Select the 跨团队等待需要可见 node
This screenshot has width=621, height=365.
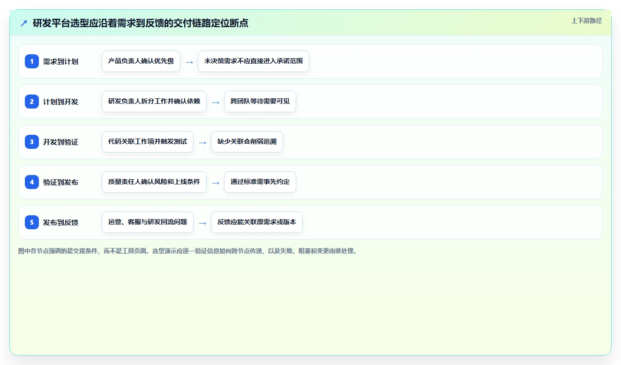coord(260,102)
